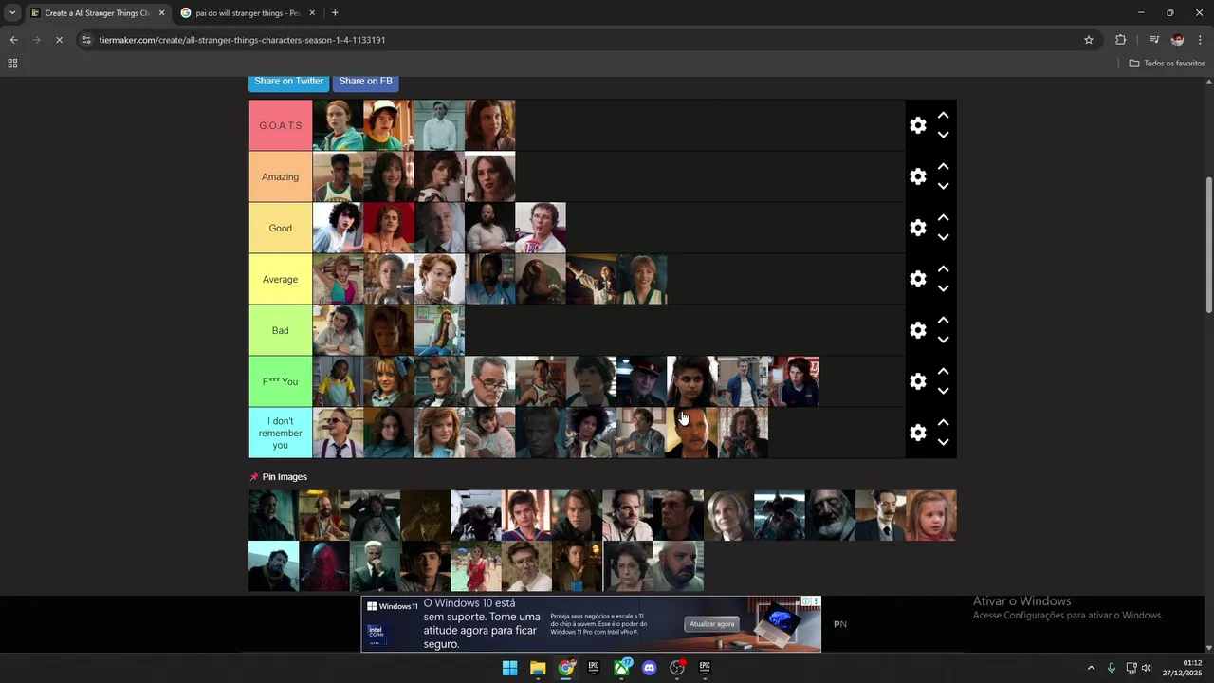Click Atualizar agora in the ad banner
Image resolution: width=1214 pixels, height=683 pixels.
(712, 624)
